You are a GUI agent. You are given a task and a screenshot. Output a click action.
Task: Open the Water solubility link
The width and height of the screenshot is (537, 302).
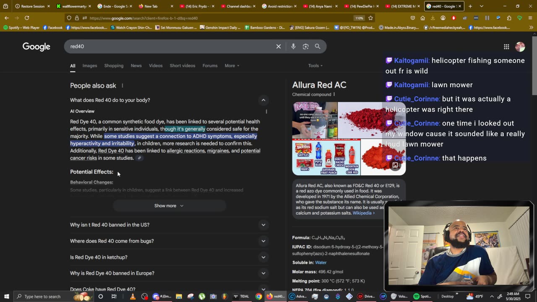321,263
